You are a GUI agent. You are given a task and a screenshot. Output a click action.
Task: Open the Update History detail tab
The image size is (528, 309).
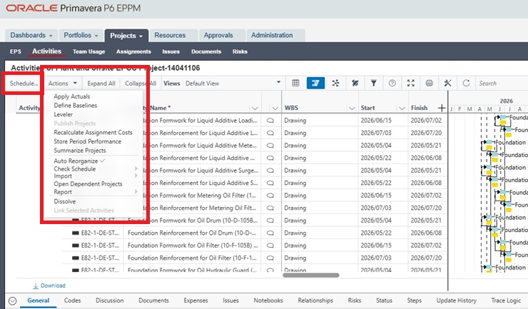click(456, 300)
